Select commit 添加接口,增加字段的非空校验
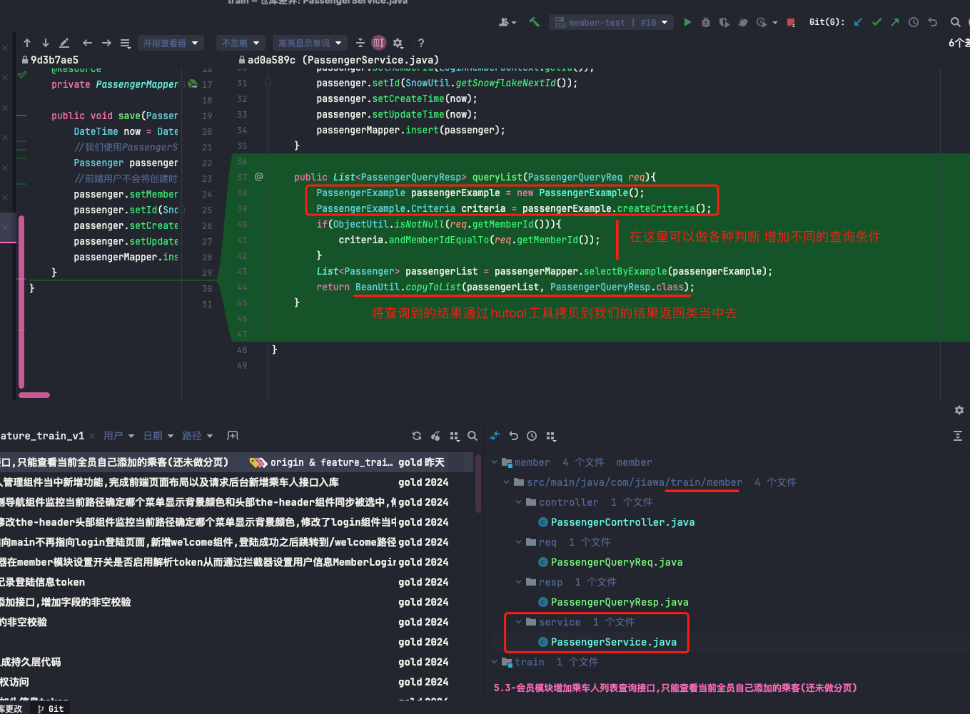 (x=236, y=602)
